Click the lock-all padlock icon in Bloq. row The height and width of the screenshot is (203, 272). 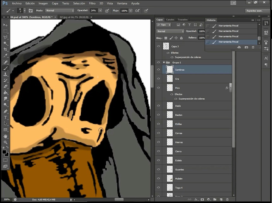(x=181, y=38)
